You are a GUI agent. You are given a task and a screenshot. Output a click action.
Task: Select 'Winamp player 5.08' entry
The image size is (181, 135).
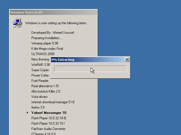(45, 43)
